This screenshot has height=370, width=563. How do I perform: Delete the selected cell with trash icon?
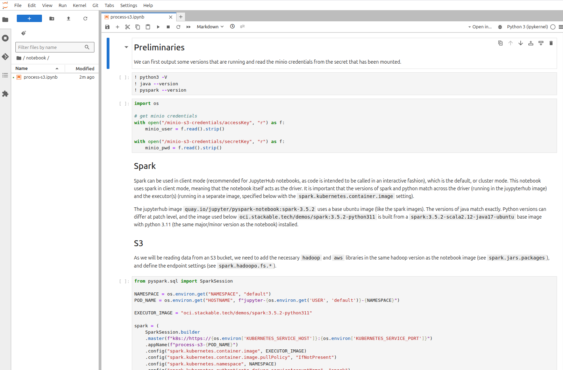point(551,43)
